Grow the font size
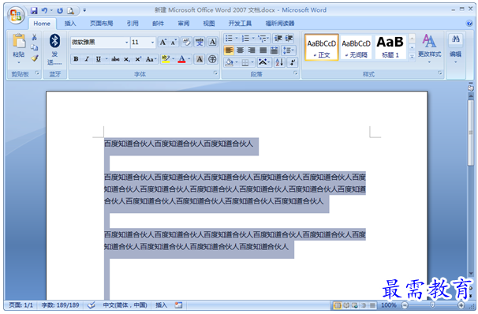Viewport: 478px width, 314px height. 163,43
